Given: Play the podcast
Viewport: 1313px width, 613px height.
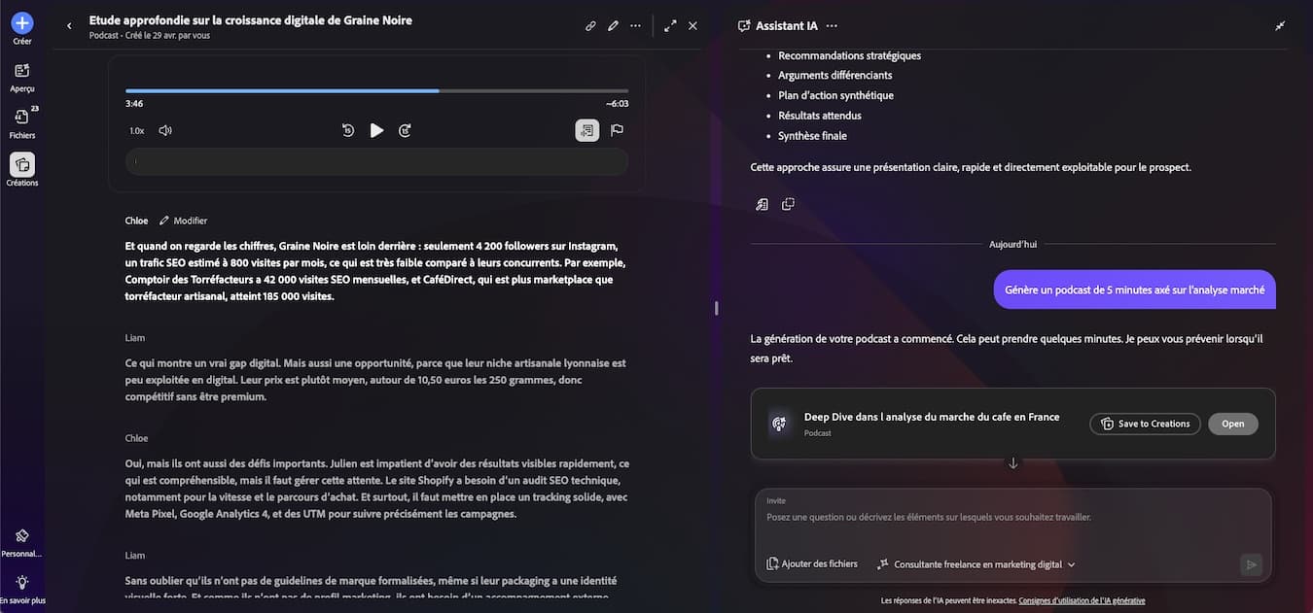Looking at the screenshot, I should pyautogui.click(x=376, y=130).
